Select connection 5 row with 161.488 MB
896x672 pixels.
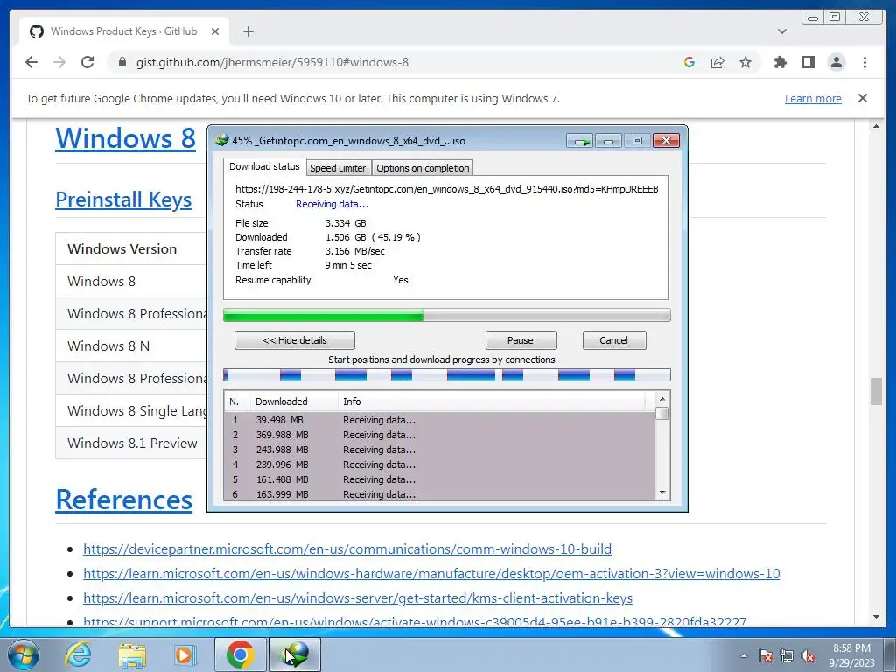click(x=439, y=479)
